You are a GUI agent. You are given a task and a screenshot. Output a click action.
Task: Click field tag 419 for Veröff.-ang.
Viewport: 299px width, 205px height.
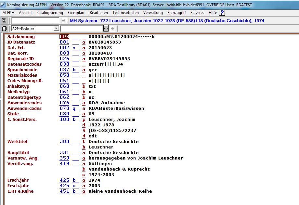[x=64, y=164]
